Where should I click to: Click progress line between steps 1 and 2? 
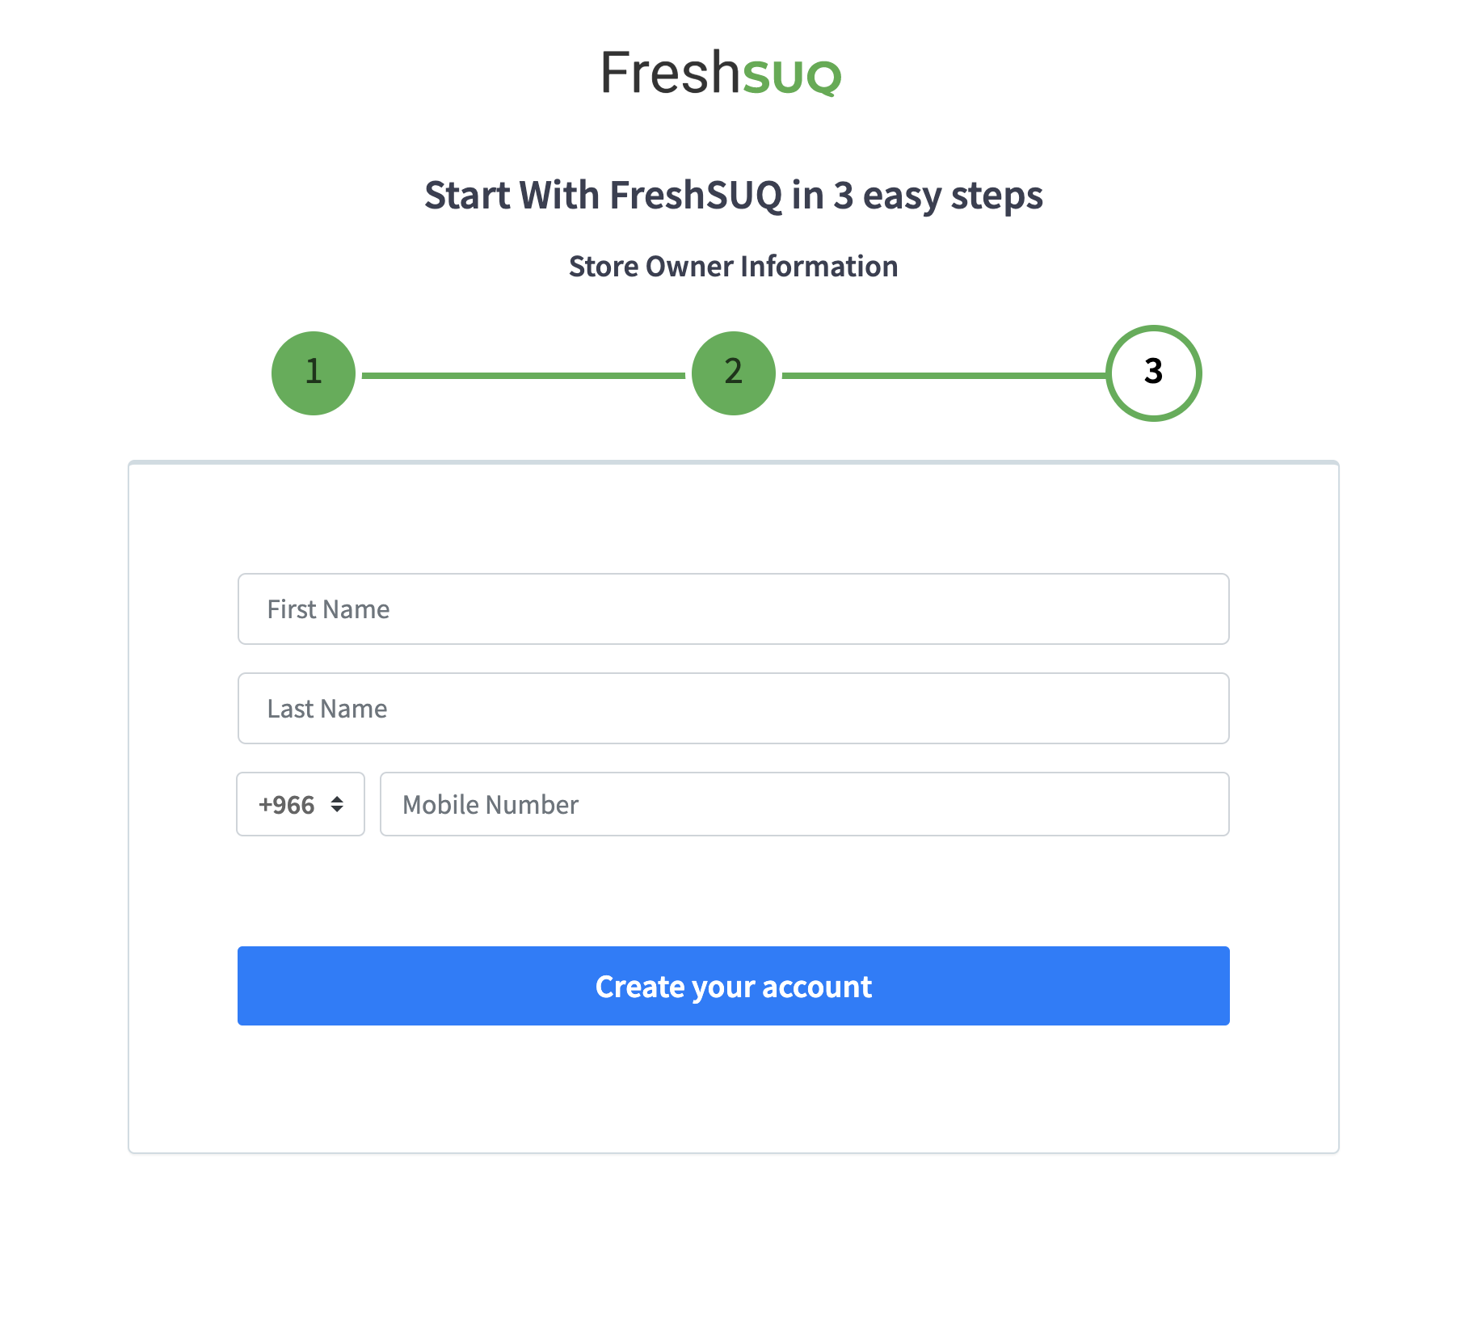click(x=524, y=375)
